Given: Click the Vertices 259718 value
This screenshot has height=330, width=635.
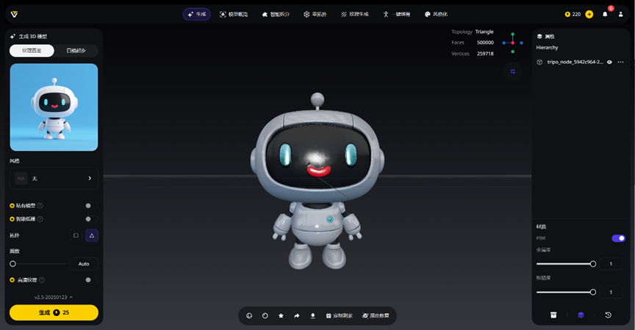Looking at the screenshot, I should (x=485, y=54).
